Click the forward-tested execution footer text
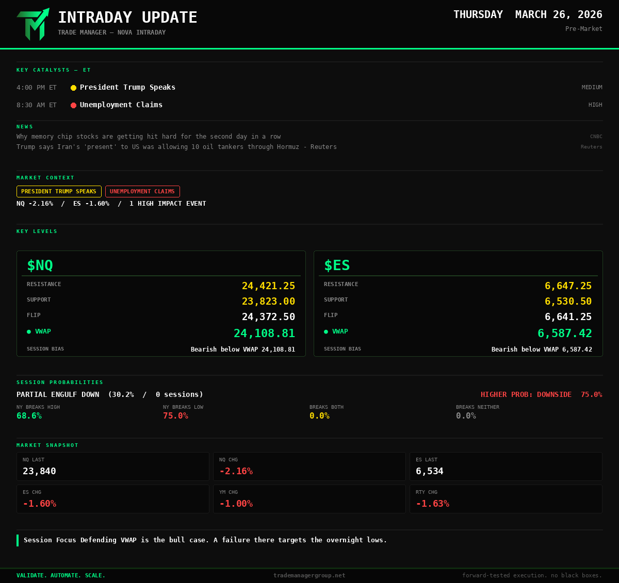The height and width of the screenshot is (583, 619). click(532, 575)
